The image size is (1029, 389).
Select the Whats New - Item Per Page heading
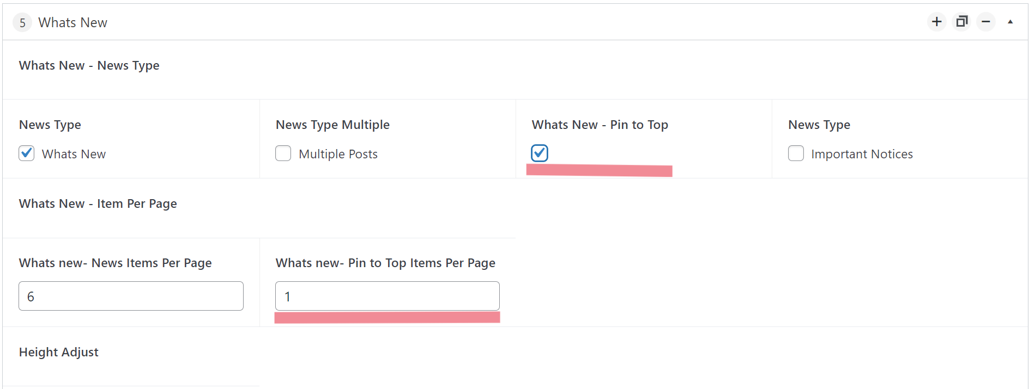point(98,203)
